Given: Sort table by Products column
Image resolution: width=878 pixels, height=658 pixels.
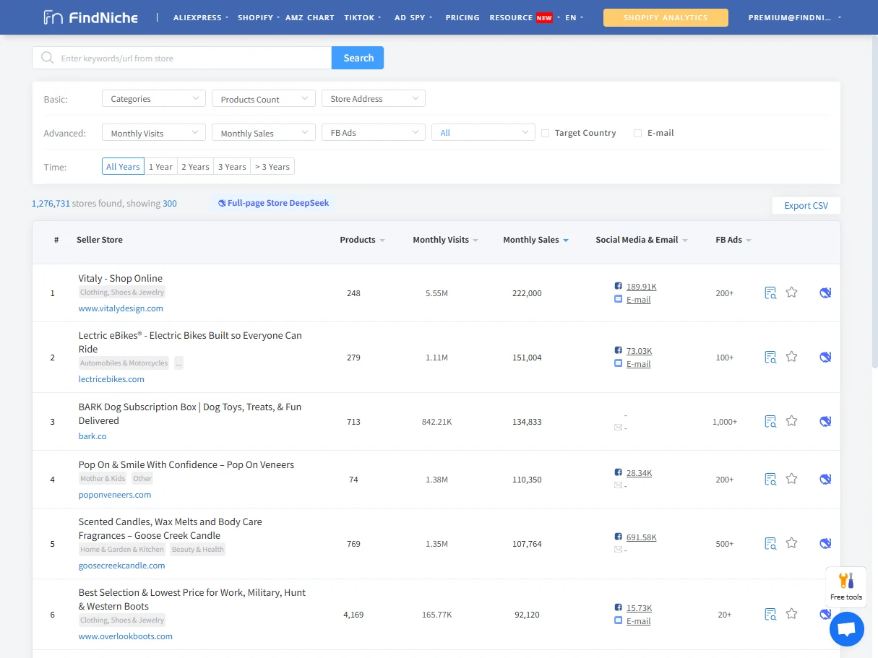Looking at the screenshot, I should click(x=362, y=240).
